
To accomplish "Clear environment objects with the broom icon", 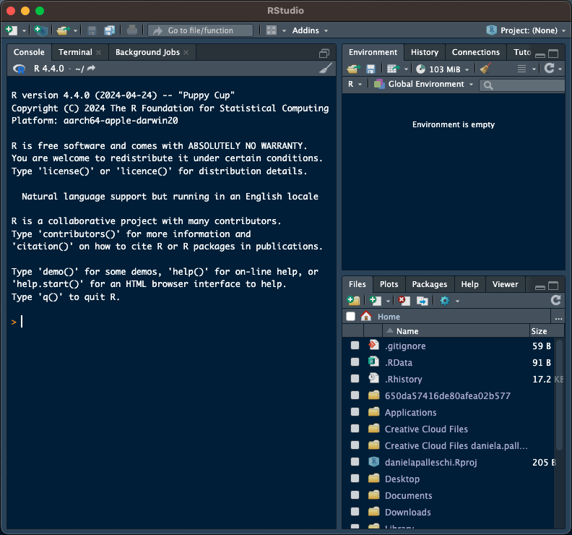I will 485,69.
